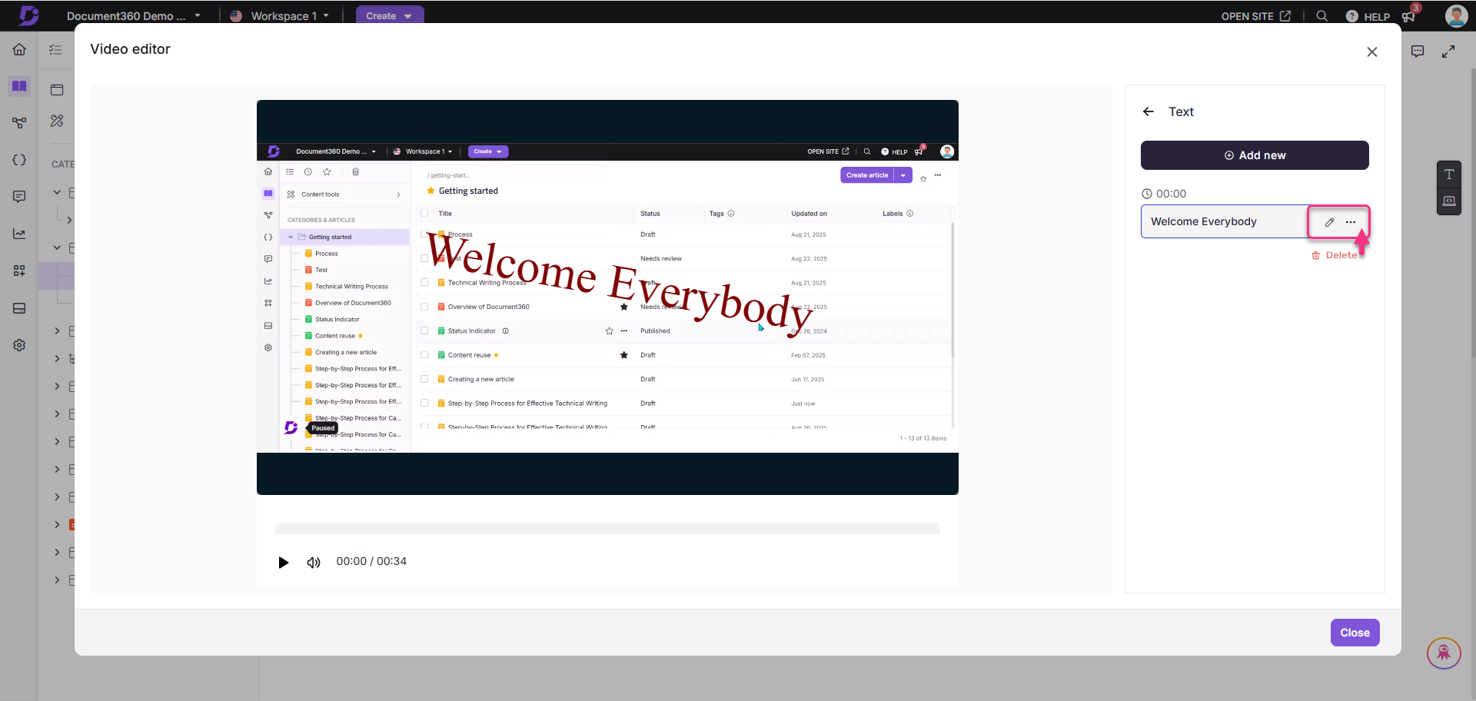Select the laptop code tool in floating toolbar
Screen dimensions: 1476x701
(x=1449, y=201)
